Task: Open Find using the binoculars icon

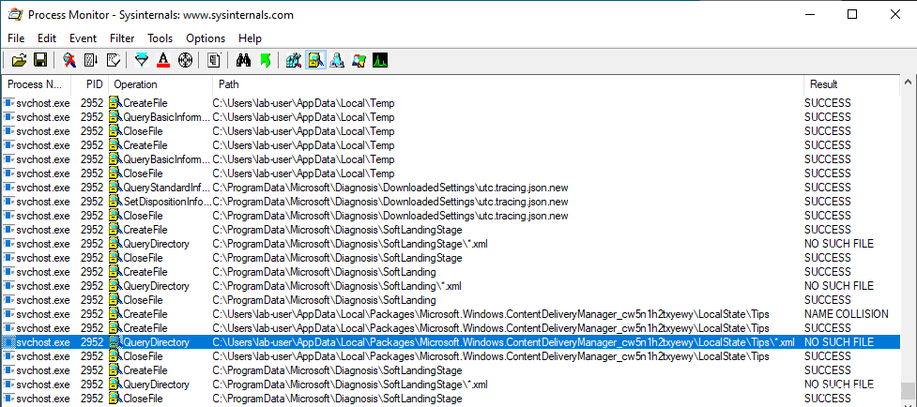Action: coord(243,60)
